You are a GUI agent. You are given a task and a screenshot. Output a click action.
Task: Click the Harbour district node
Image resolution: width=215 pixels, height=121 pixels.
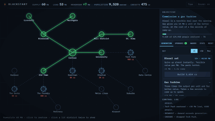14,71
